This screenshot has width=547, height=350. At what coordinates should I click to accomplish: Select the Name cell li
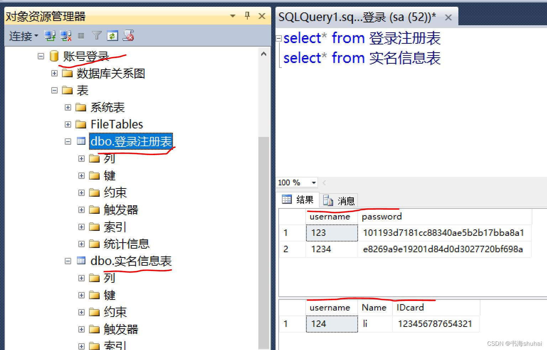(375, 324)
